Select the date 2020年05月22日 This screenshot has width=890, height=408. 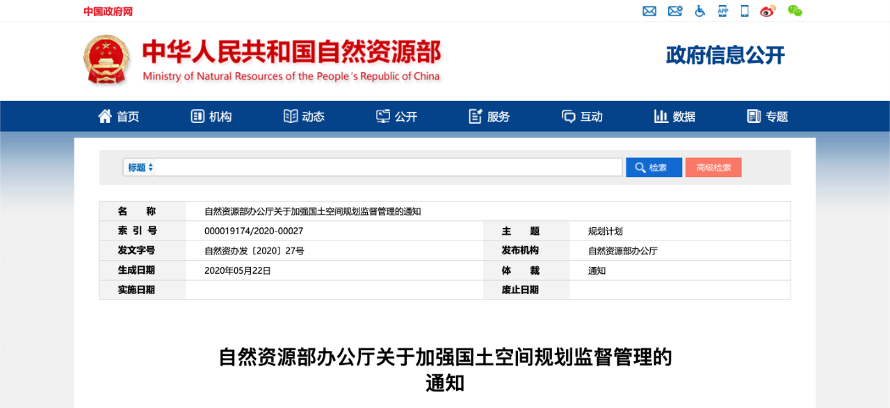pos(237,270)
